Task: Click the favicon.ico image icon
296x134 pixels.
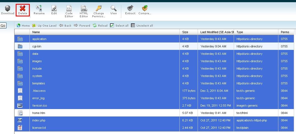Action: pos(20,106)
